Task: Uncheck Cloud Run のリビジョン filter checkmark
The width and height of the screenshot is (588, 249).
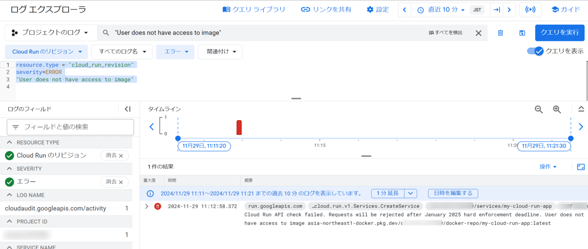Action: pyautogui.click(x=10, y=156)
